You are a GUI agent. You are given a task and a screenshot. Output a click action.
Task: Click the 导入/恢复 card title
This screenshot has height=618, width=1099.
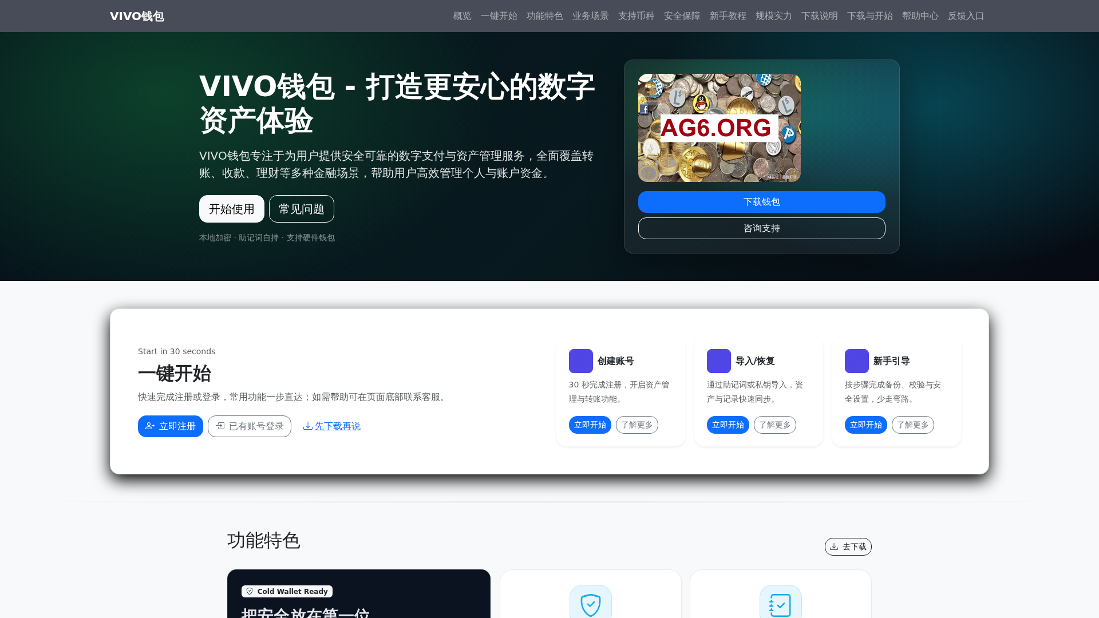click(x=755, y=361)
